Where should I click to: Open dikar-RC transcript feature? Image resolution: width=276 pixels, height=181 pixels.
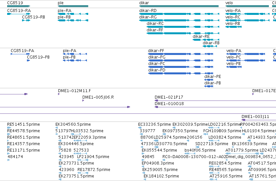(183, 27)
